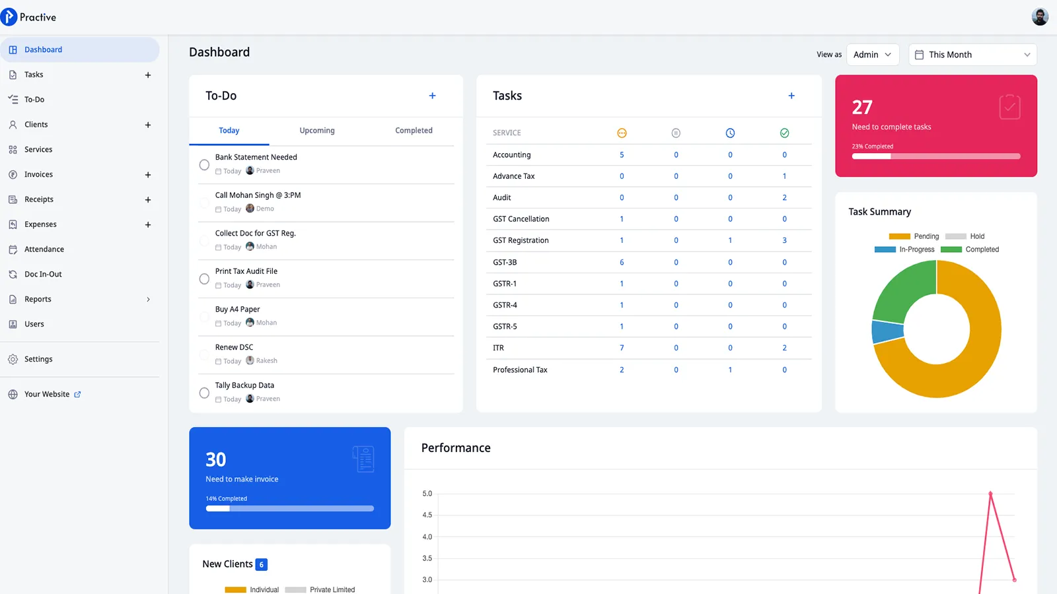Screen dimensions: 1057x594
Task: Click the pending status column icon
Action: pos(622,133)
